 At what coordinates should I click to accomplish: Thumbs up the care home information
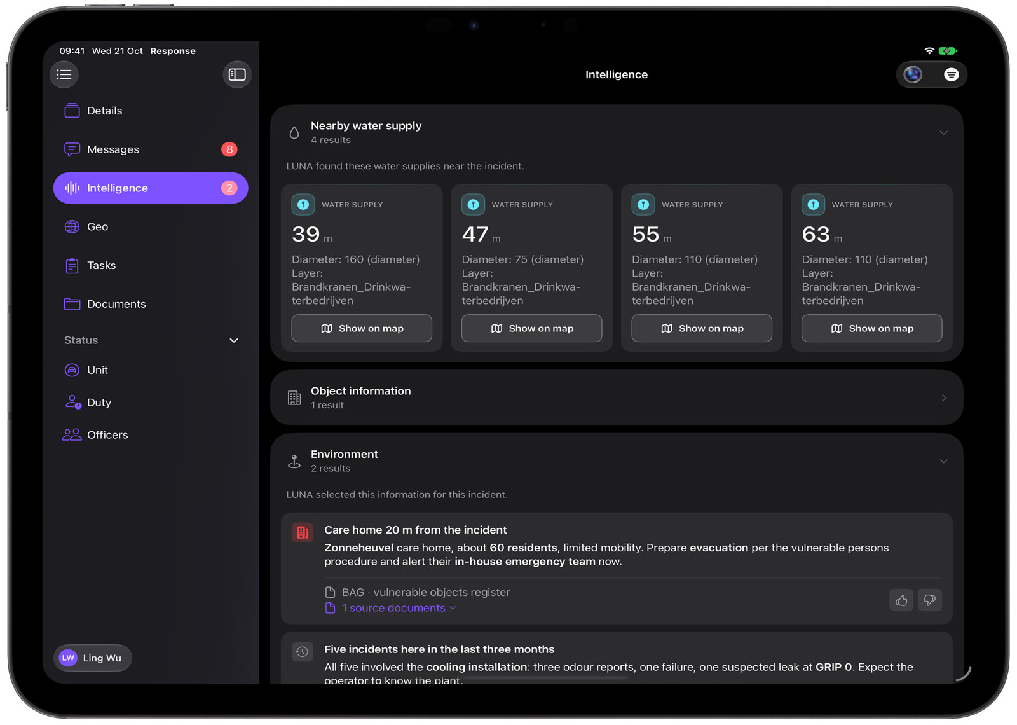point(901,600)
